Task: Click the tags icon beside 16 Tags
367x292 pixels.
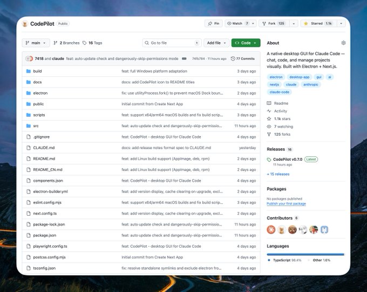Action: tap(85, 43)
